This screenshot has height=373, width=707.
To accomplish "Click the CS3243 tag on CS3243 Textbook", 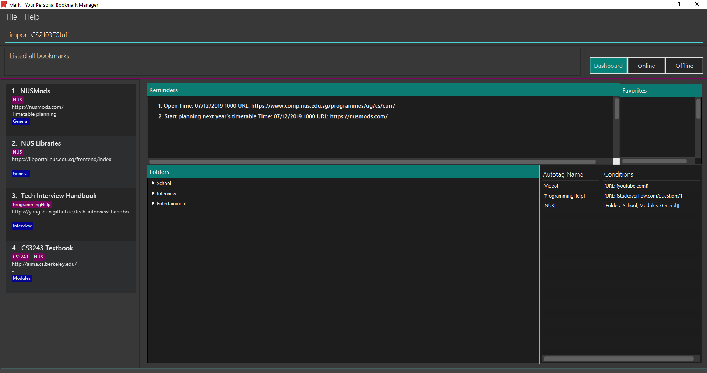I will (x=21, y=257).
